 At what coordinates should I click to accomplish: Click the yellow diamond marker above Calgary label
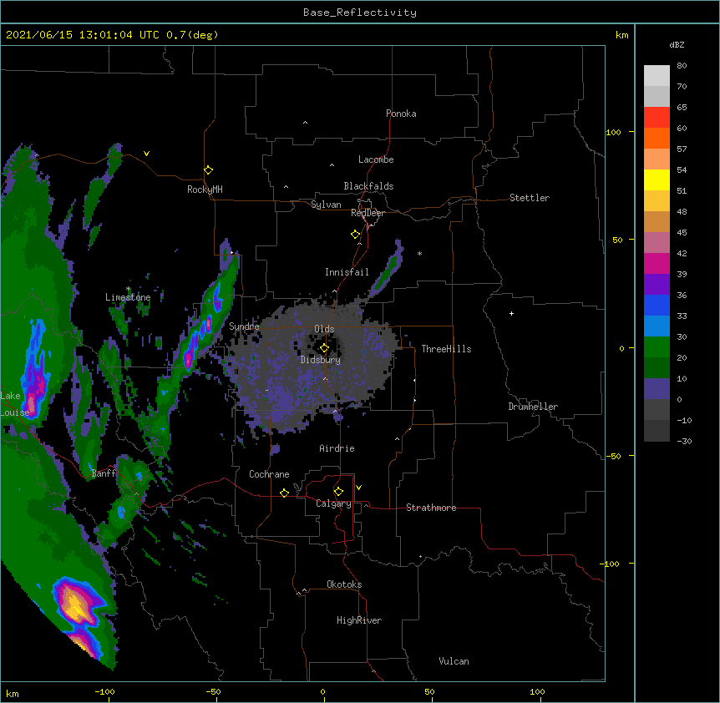tap(338, 492)
